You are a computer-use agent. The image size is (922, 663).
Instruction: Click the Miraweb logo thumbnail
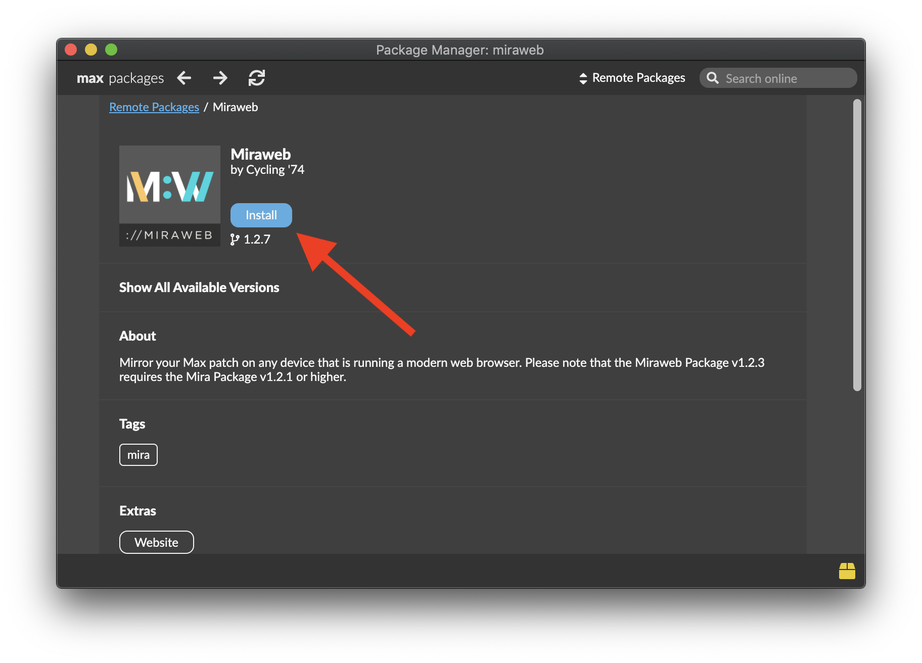click(170, 196)
